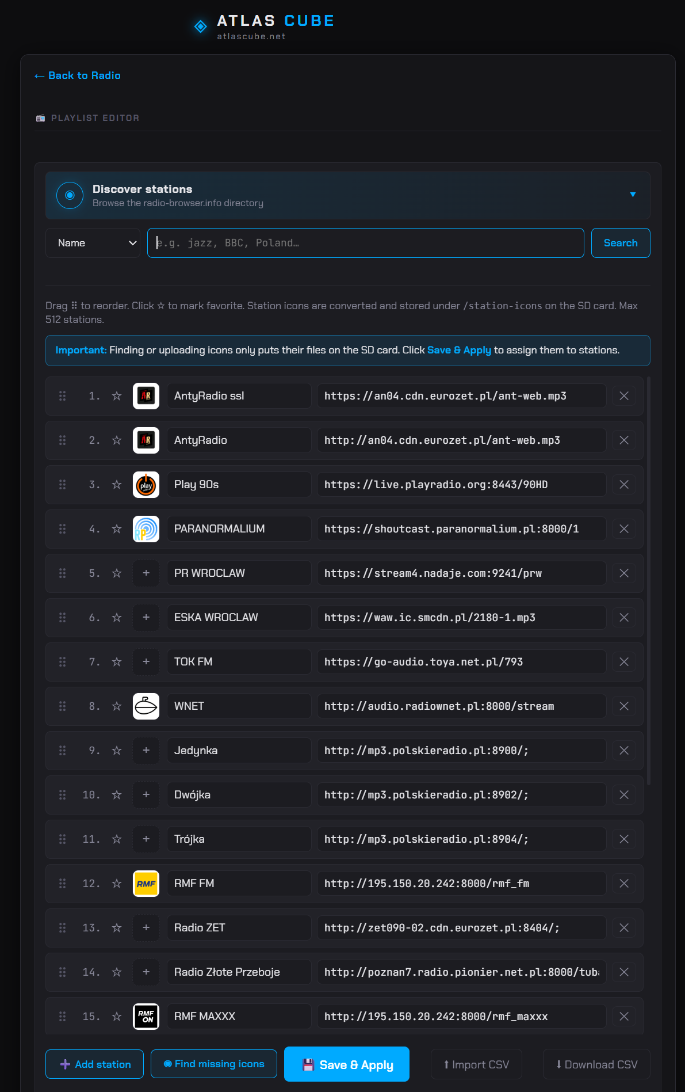Grab the drag handle for ESKA WROCLAW
Image resolution: width=685 pixels, height=1092 pixels.
(x=62, y=618)
